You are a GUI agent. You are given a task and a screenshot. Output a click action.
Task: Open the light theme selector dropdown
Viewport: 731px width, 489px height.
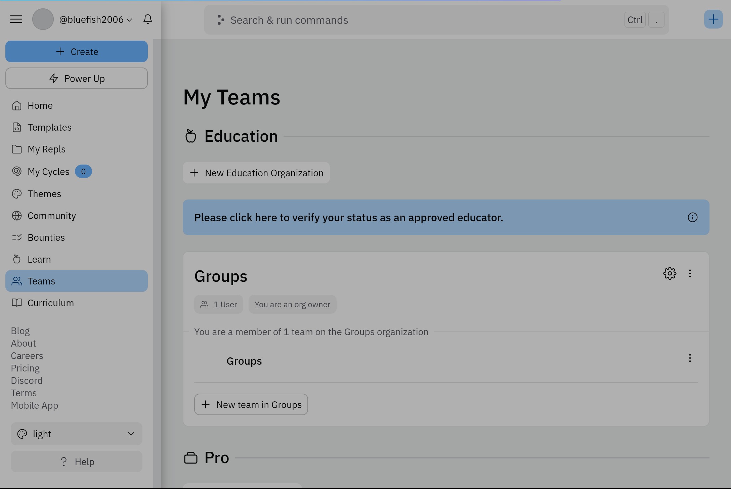(77, 434)
